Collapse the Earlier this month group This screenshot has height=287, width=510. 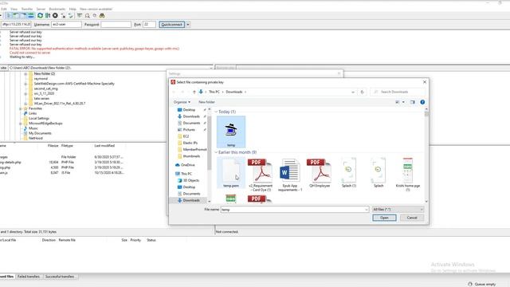(x=216, y=152)
